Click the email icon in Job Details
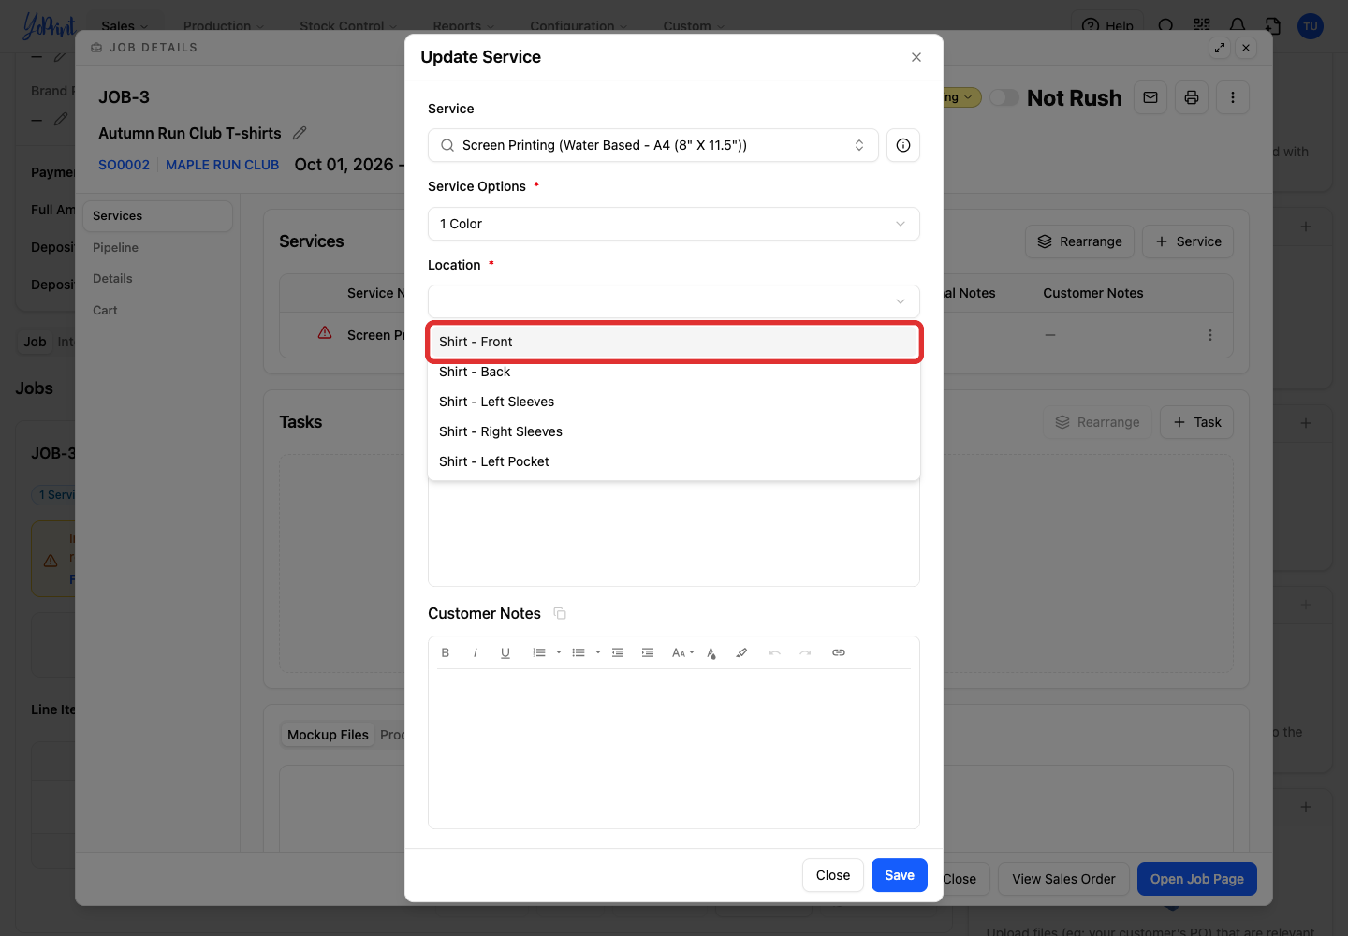1348x936 pixels. pyautogui.click(x=1150, y=97)
